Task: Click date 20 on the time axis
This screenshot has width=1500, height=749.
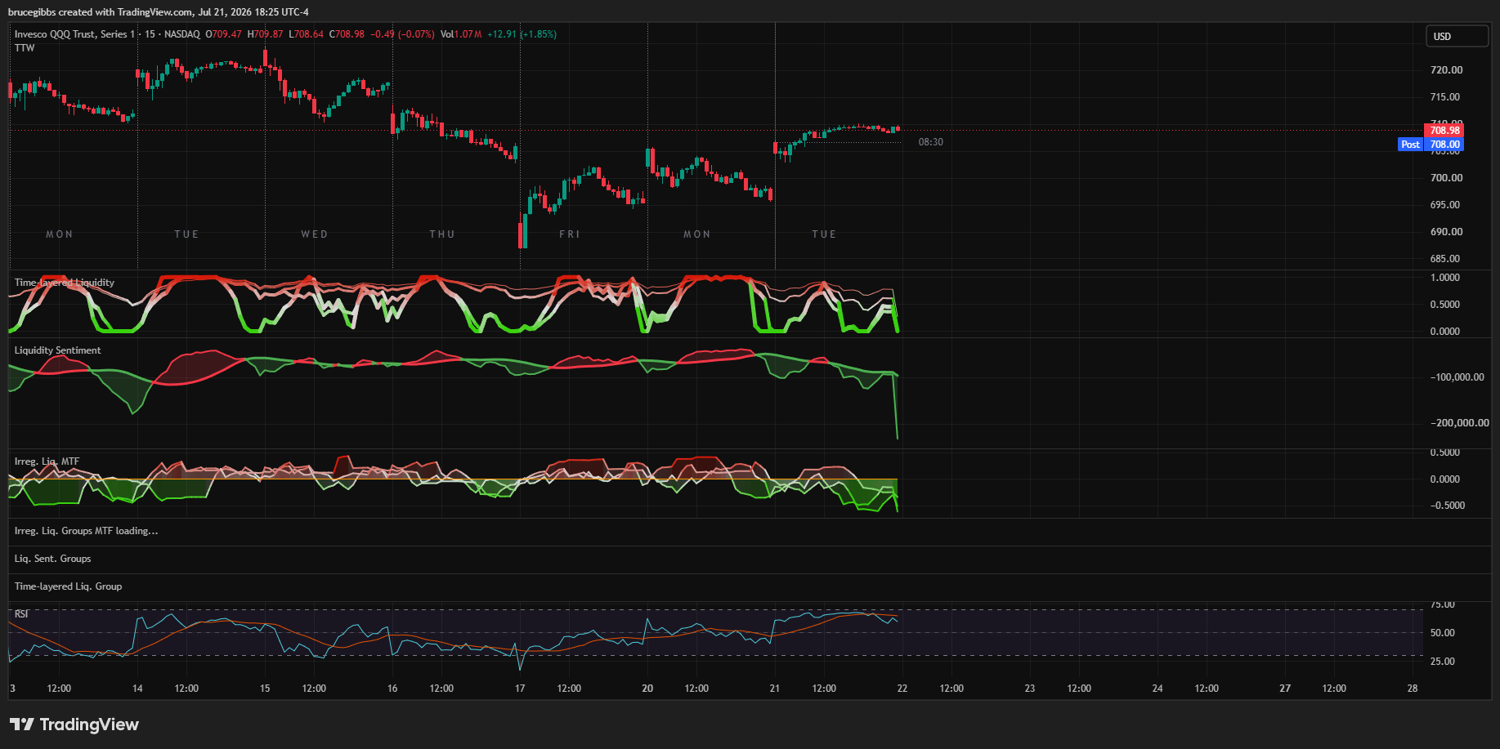Action: (x=647, y=689)
